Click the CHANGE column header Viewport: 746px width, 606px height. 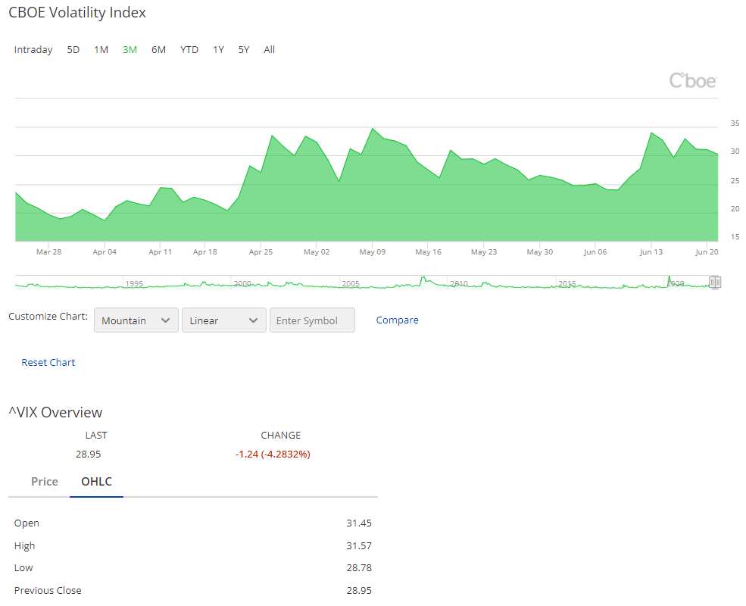point(281,436)
